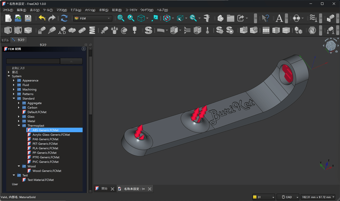The image size is (340, 201).
Task: Open a file using the toolbar folder icon
Action: 18,18
